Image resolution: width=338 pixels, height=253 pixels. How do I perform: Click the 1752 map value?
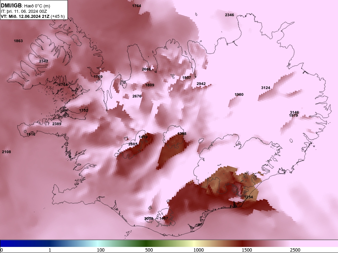click(x=83, y=110)
